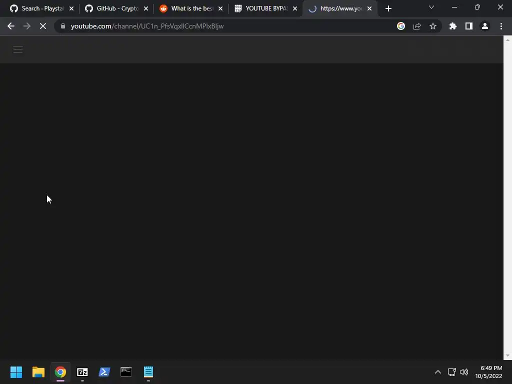This screenshot has width=512, height=384.
Task: Bookmark this tab with the star icon
Action: click(x=433, y=26)
